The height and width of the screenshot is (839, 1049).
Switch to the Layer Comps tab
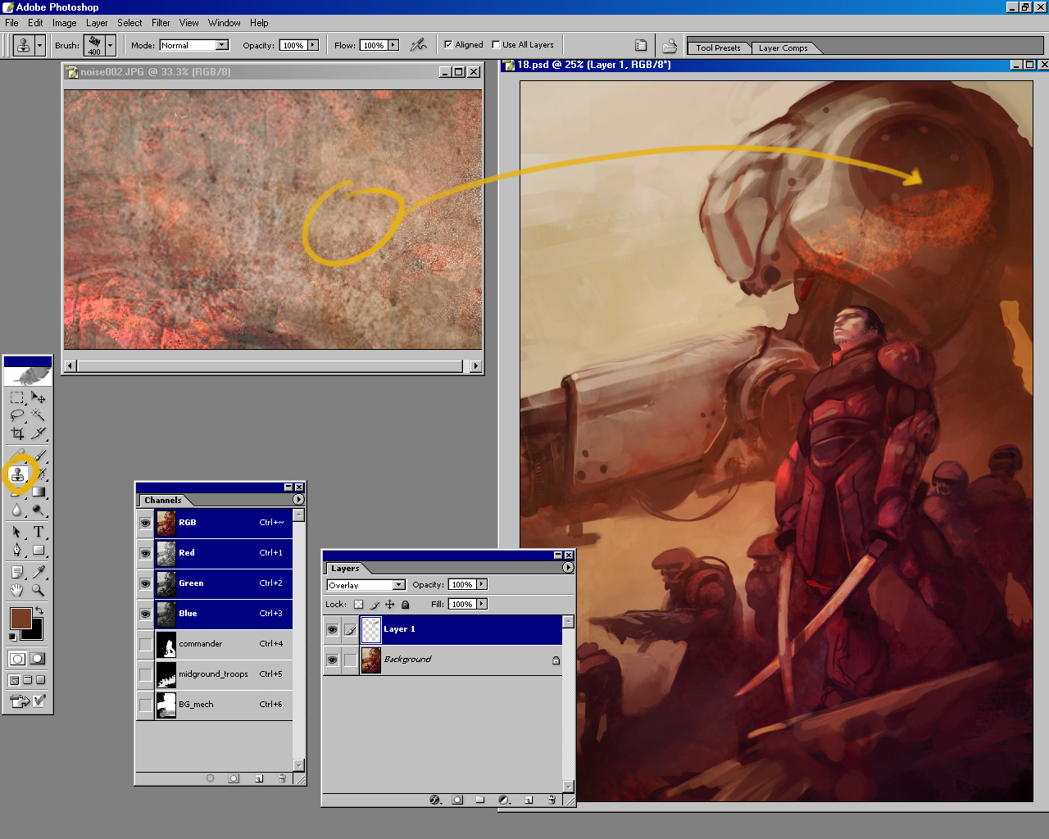click(x=783, y=48)
